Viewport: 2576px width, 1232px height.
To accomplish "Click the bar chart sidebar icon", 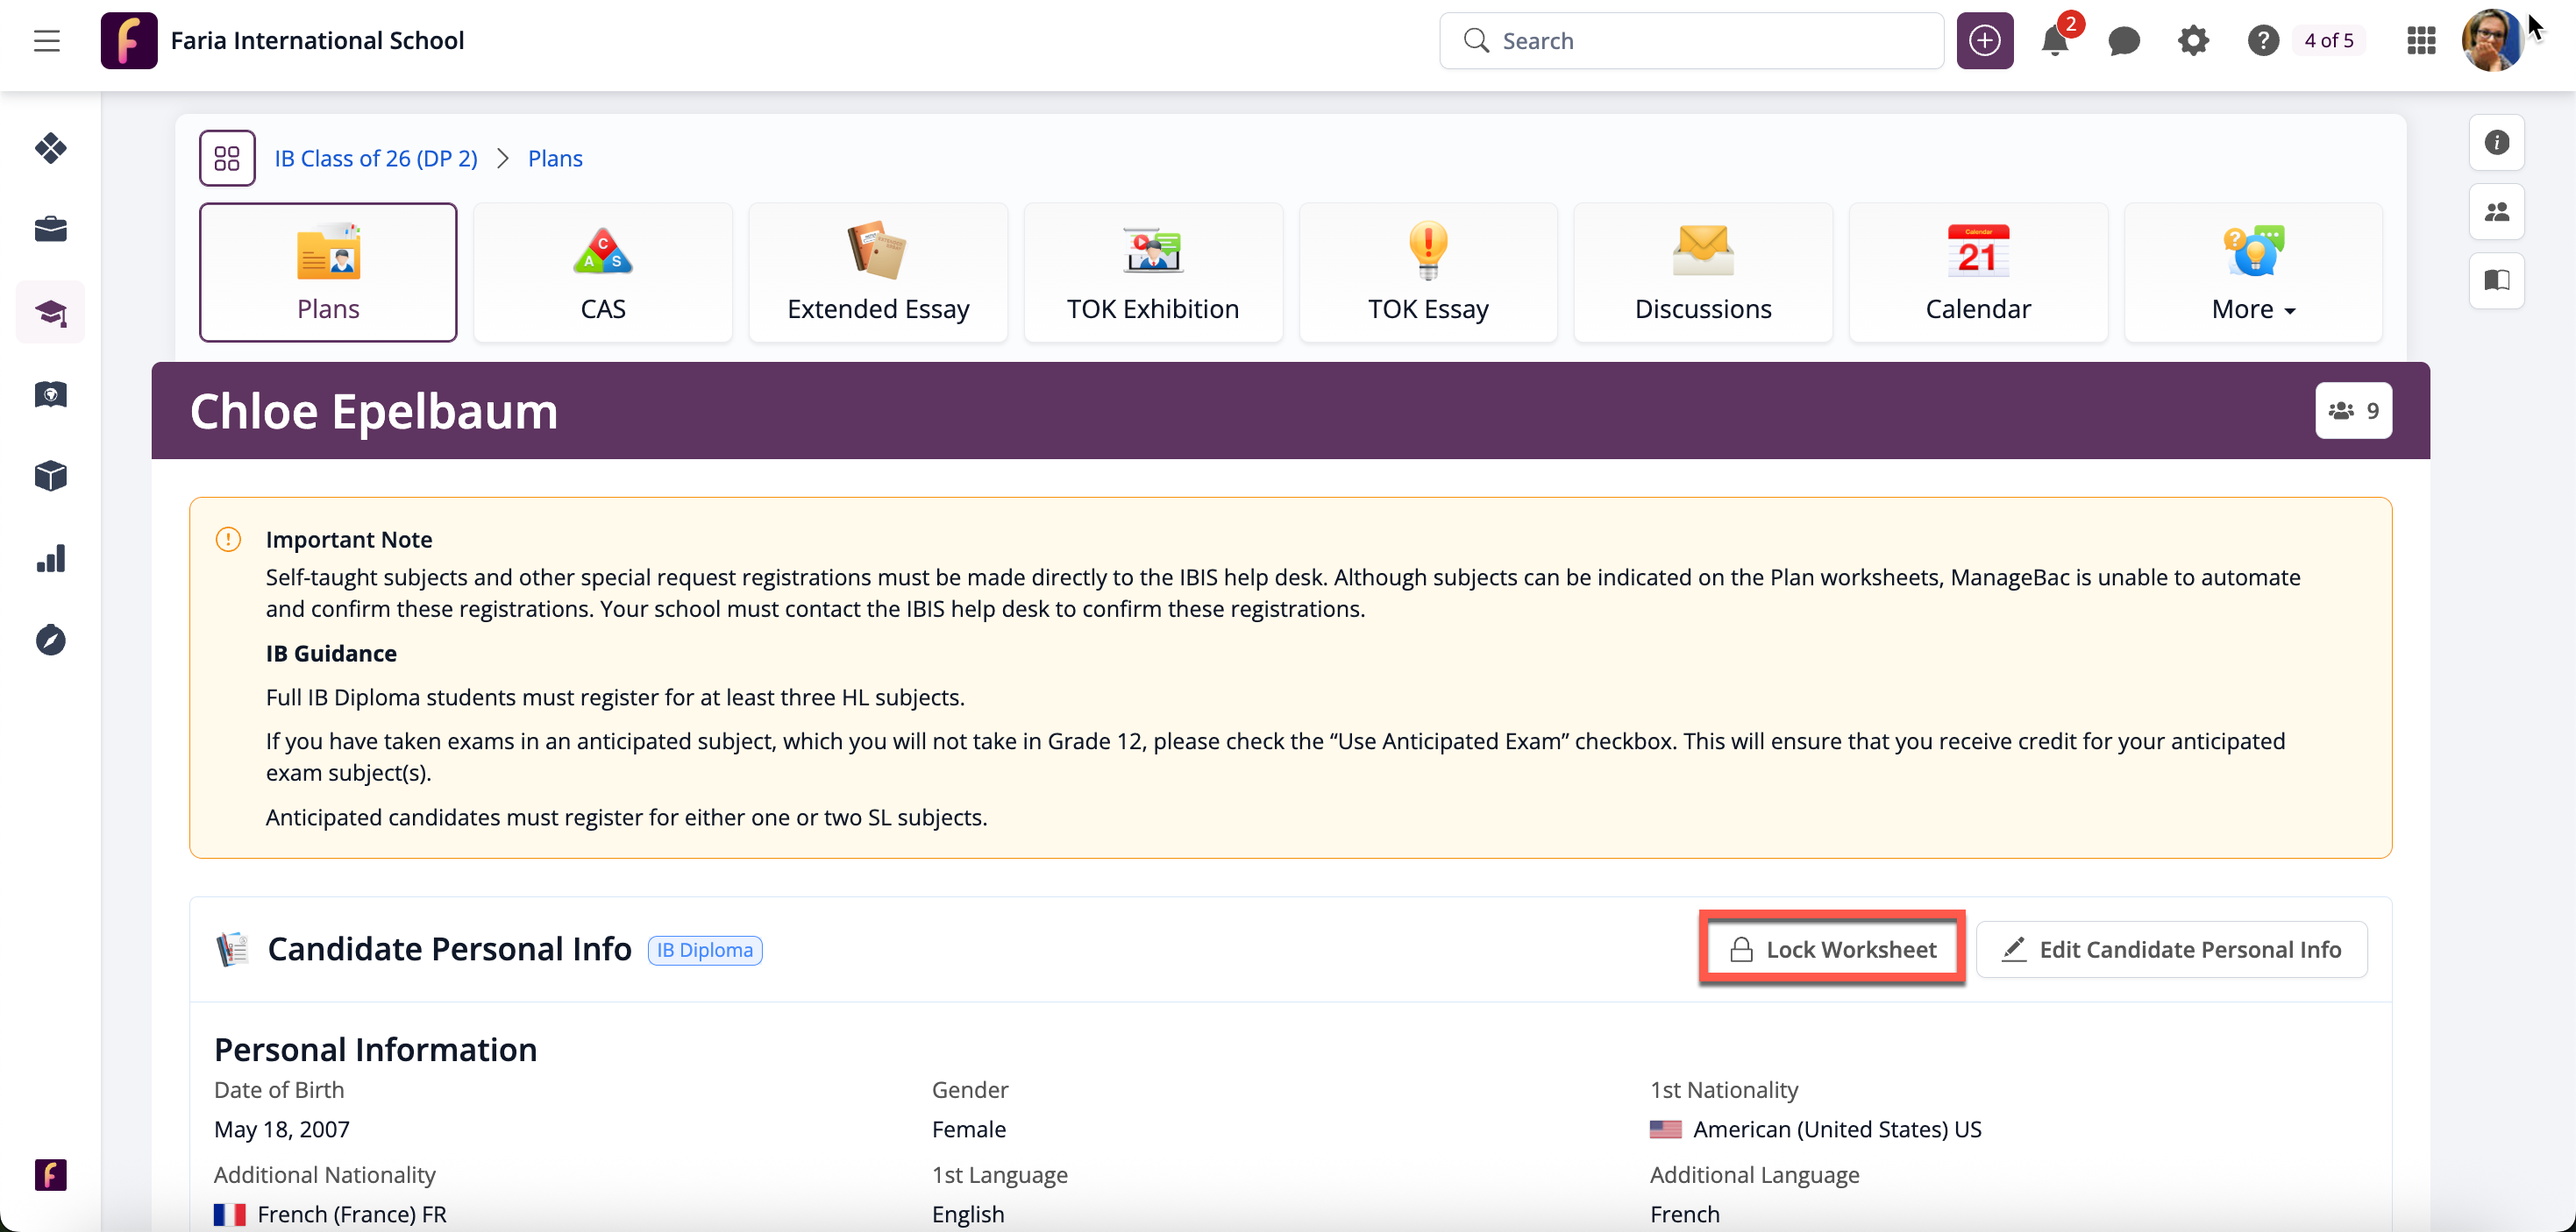I will (50, 558).
